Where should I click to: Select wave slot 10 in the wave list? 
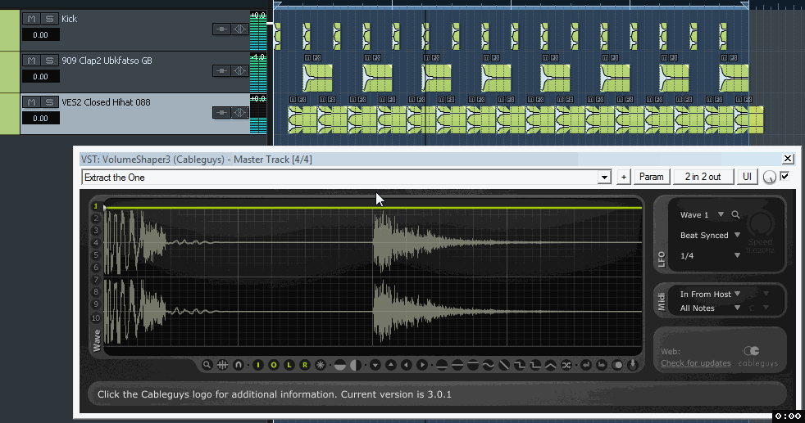95,318
